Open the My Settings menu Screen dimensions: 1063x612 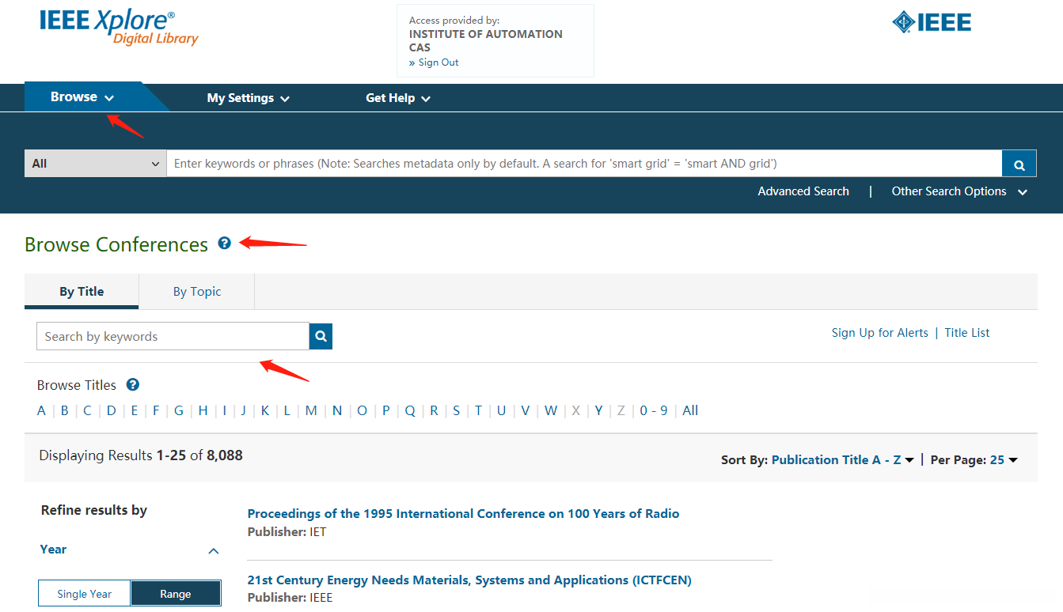(x=248, y=98)
